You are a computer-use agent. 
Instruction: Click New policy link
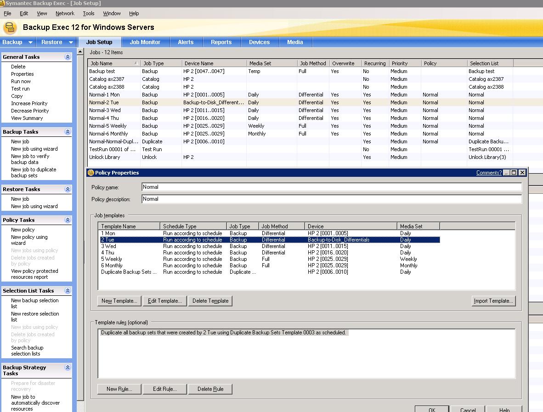[x=23, y=230]
